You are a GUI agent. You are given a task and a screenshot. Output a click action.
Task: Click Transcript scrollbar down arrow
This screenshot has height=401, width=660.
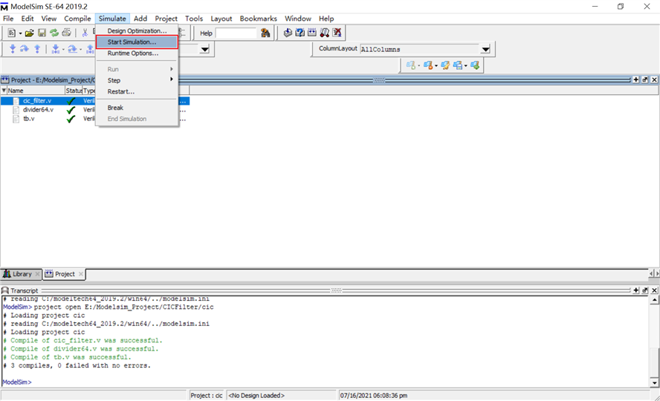(654, 383)
